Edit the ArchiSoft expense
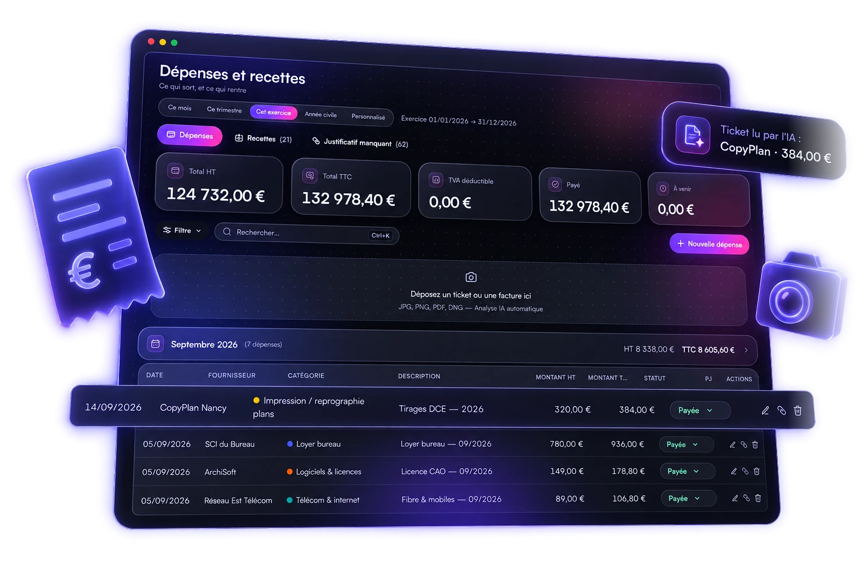Image resolution: width=865 pixels, height=577 pixels. (734, 471)
